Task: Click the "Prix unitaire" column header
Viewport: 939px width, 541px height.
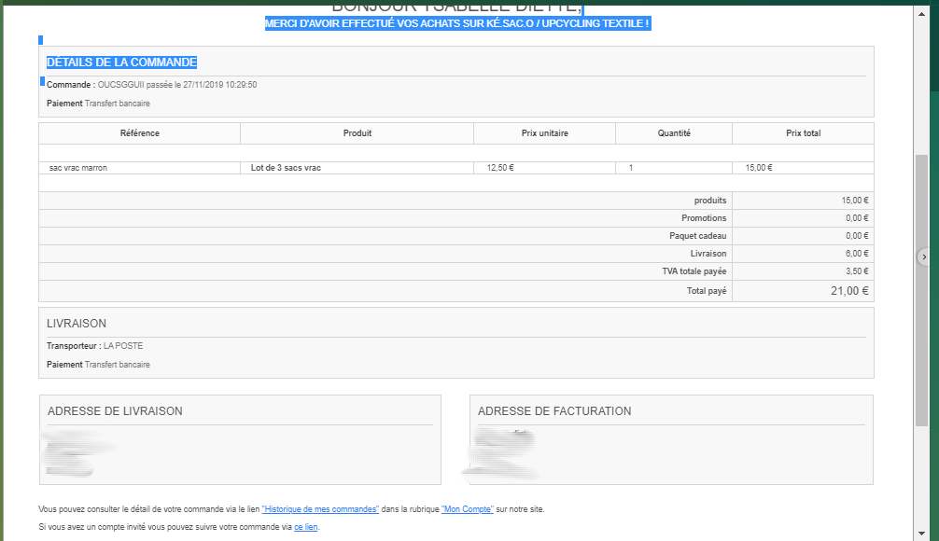Action: pos(544,133)
